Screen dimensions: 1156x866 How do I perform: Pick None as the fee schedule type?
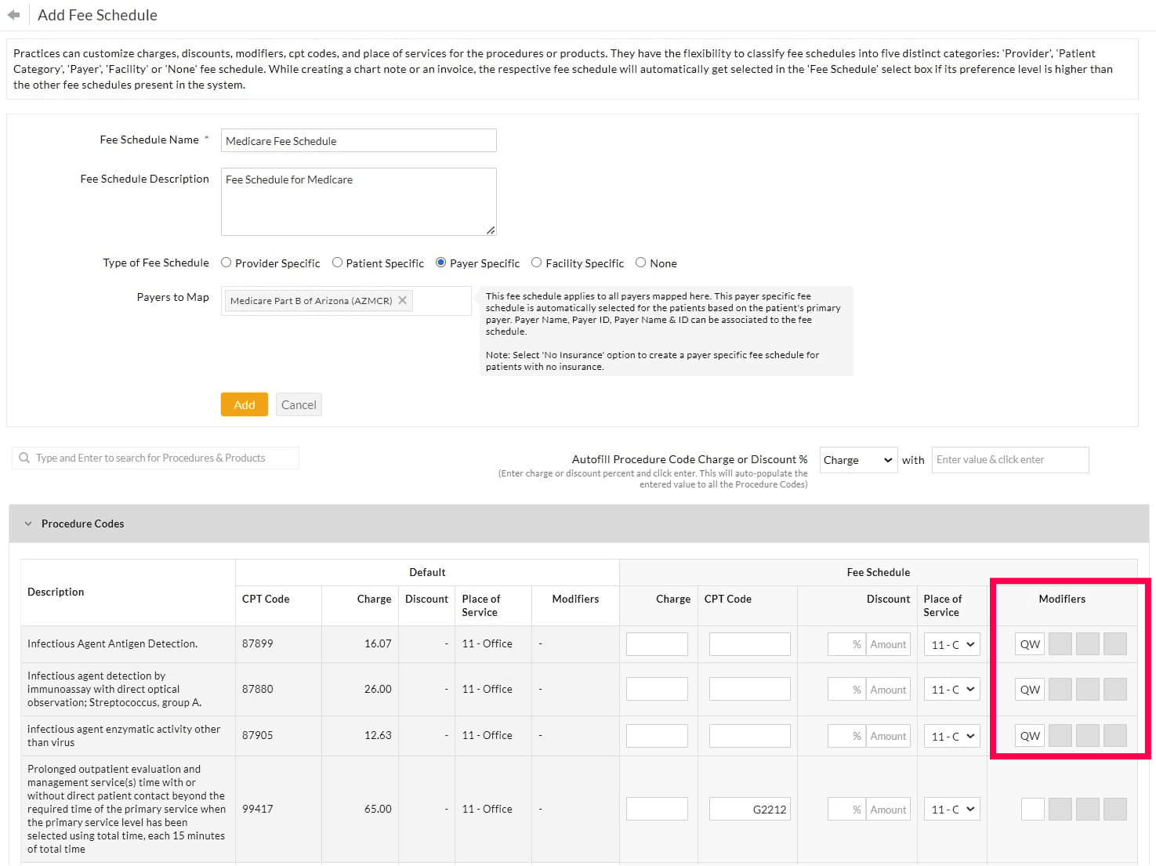coord(640,263)
